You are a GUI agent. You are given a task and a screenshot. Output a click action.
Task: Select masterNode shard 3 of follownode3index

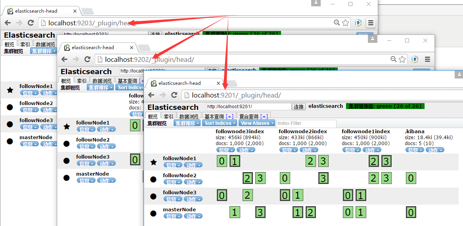260,212
